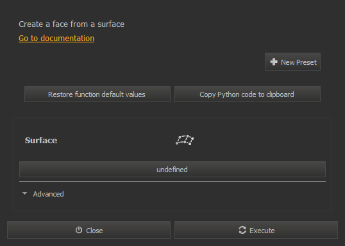The width and height of the screenshot is (345, 246).
Task: Click the bold Surface parameter label
Action: (x=41, y=141)
